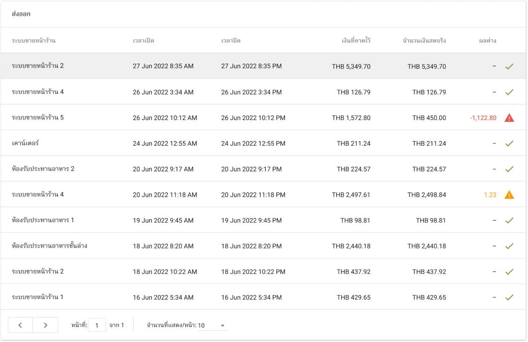Sort by ระบบขายหน้าร้าน column header
This screenshot has height=342, width=528.
point(34,41)
